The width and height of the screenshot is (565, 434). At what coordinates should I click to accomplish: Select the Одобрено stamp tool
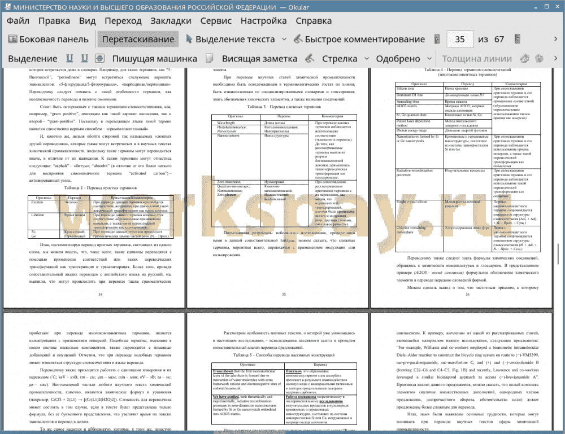(x=398, y=59)
